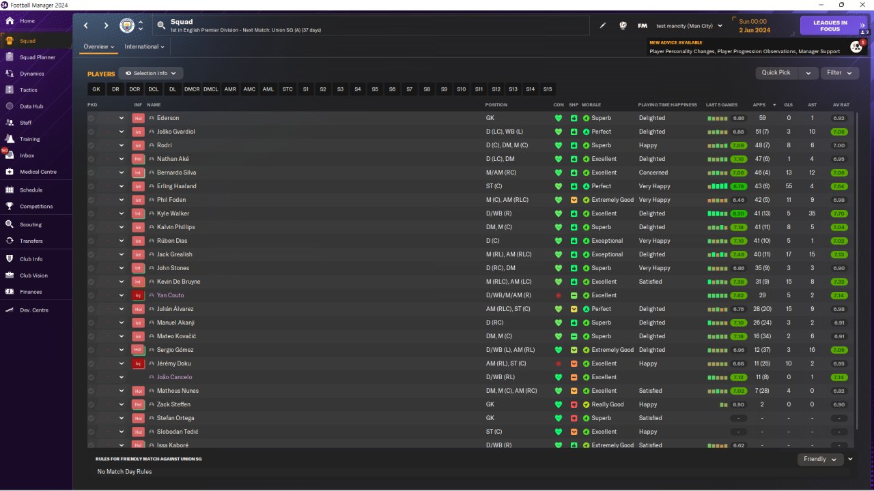
Task: Toggle the pick checkbox for Ederson
Action: point(91,118)
